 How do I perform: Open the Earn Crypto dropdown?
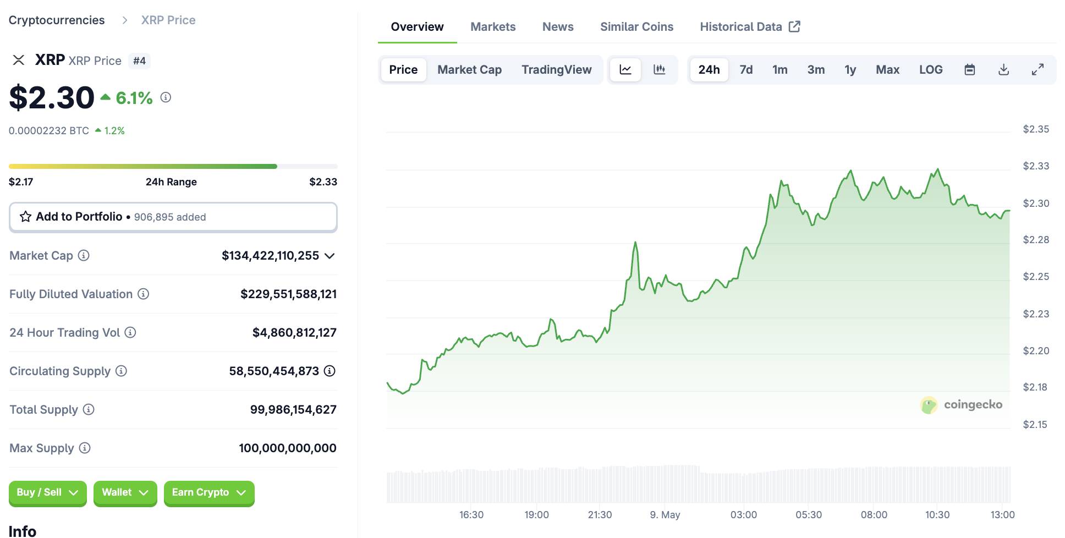pyautogui.click(x=209, y=493)
